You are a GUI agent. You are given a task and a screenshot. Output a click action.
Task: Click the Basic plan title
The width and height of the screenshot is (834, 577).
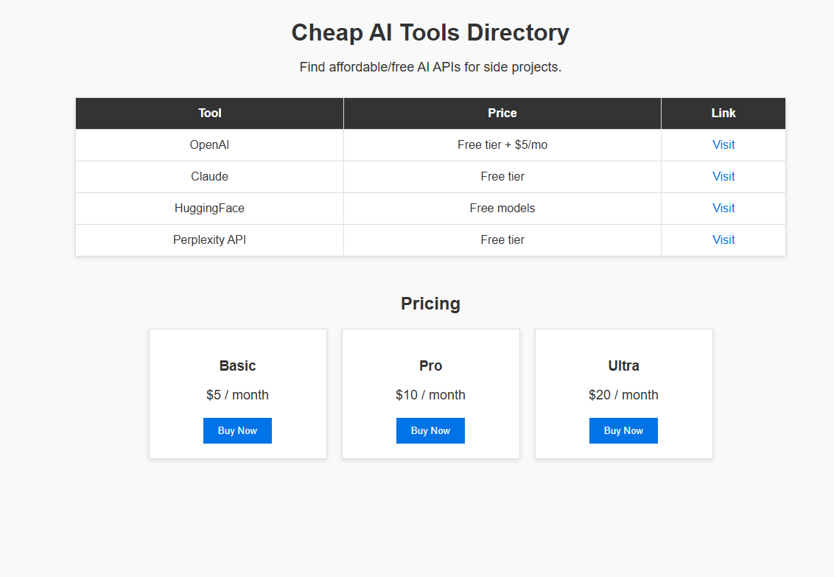pos(237,366)
